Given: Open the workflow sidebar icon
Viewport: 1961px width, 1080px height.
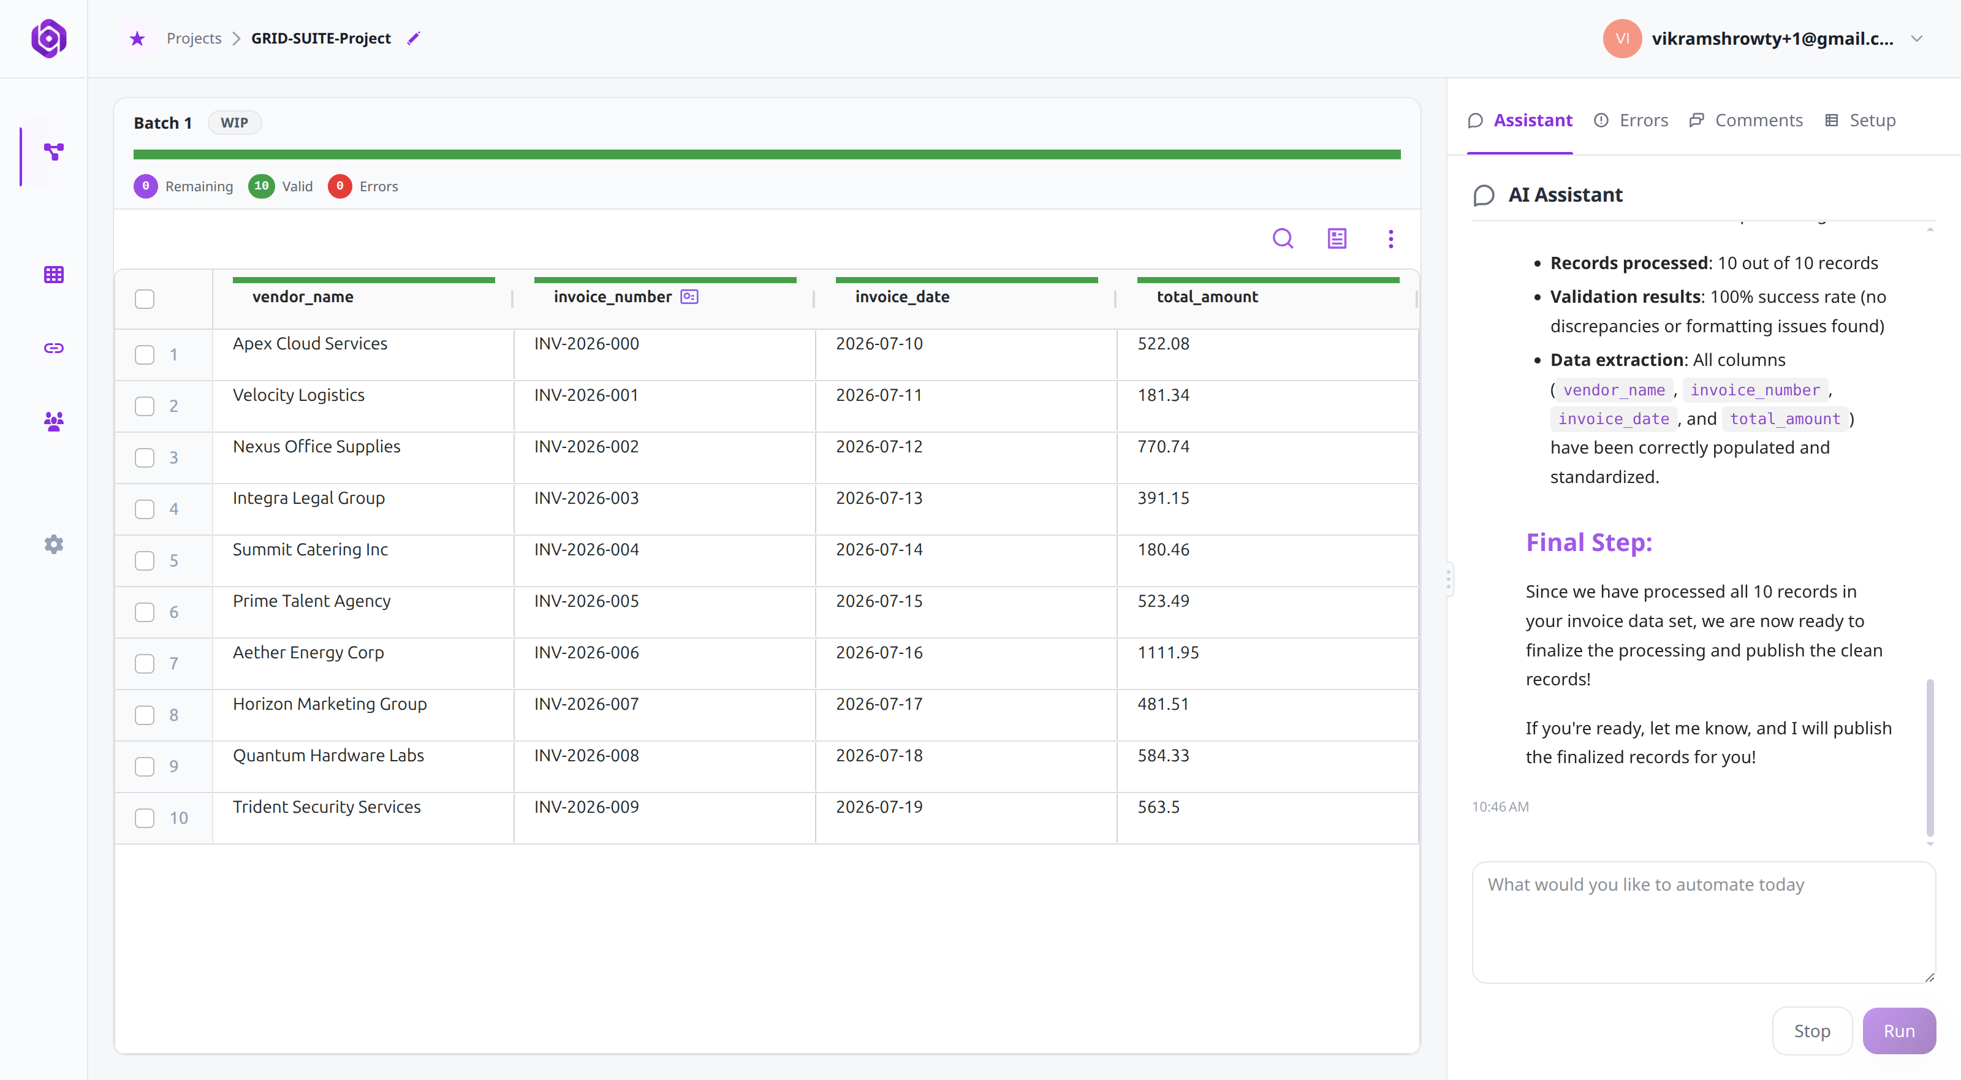Looking at the screenshot, I should [53, 151].
